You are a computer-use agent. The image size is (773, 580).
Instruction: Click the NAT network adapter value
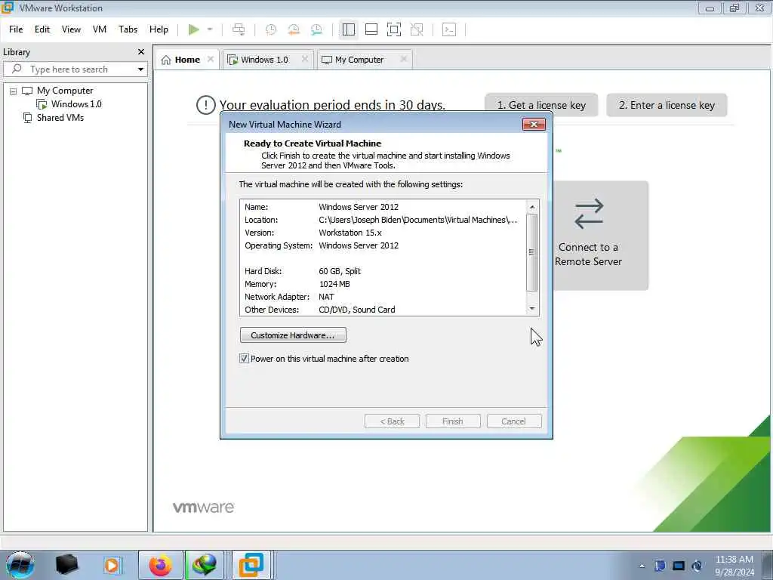[326, 297]
